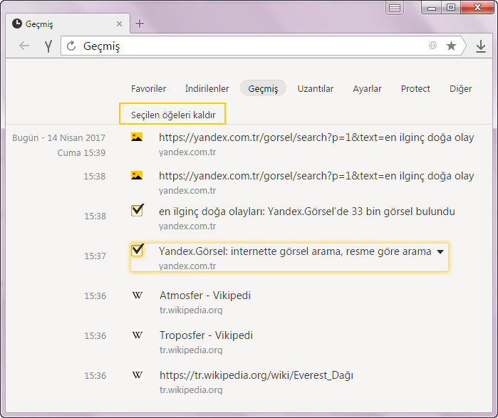Click the clock icon on Geçmiş tab
Viewport: 498px width, 418px height.
[17, 23]
